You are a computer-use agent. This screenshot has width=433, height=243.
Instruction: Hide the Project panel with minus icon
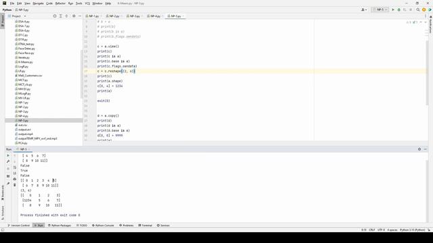click(80, 16)
